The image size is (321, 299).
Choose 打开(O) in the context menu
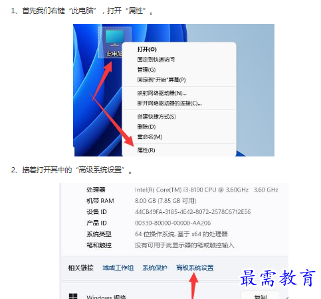pos(147,49)
